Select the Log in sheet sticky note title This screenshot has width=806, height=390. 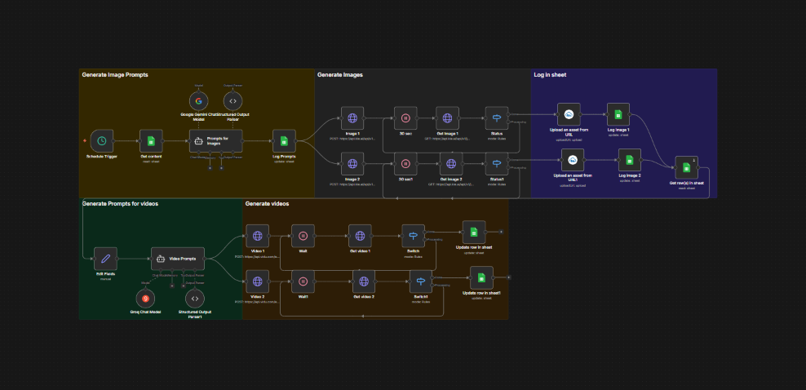click(550, 75)
